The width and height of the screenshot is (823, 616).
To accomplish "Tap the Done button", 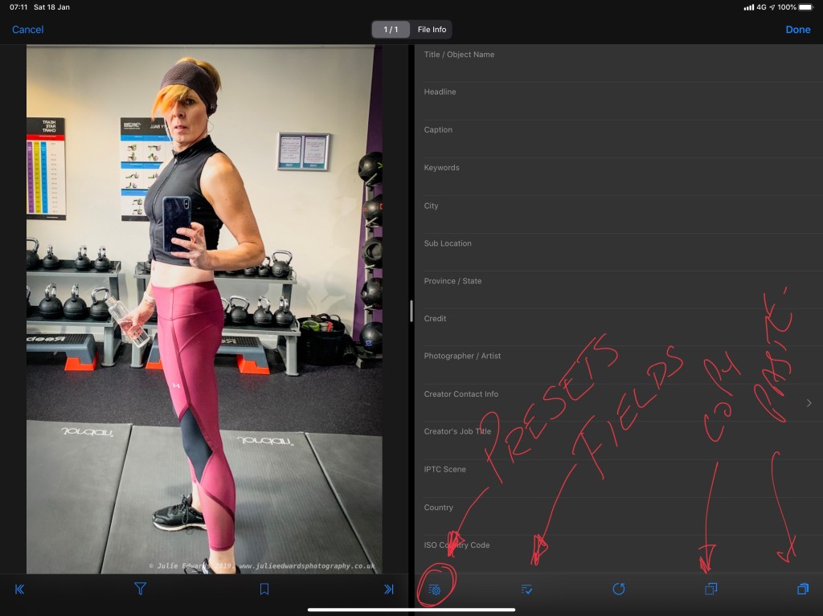I will 797,30.
